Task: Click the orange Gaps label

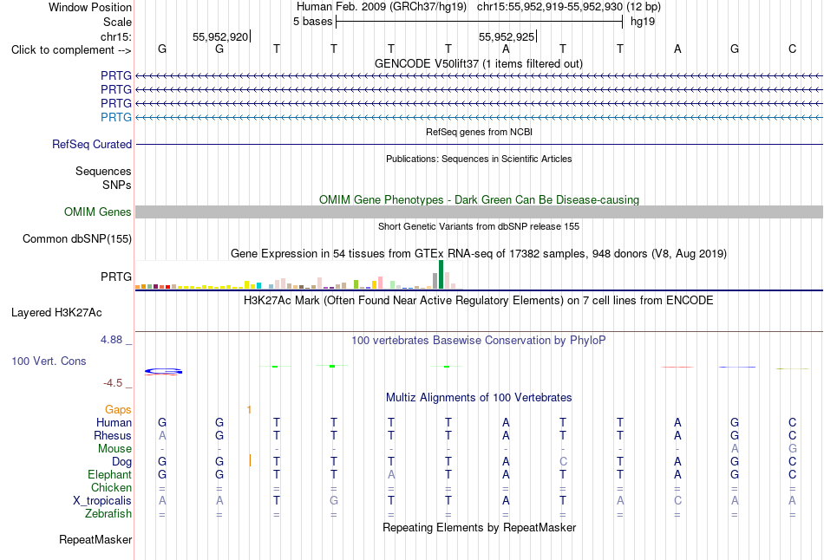Action: [x=118, y=409]
